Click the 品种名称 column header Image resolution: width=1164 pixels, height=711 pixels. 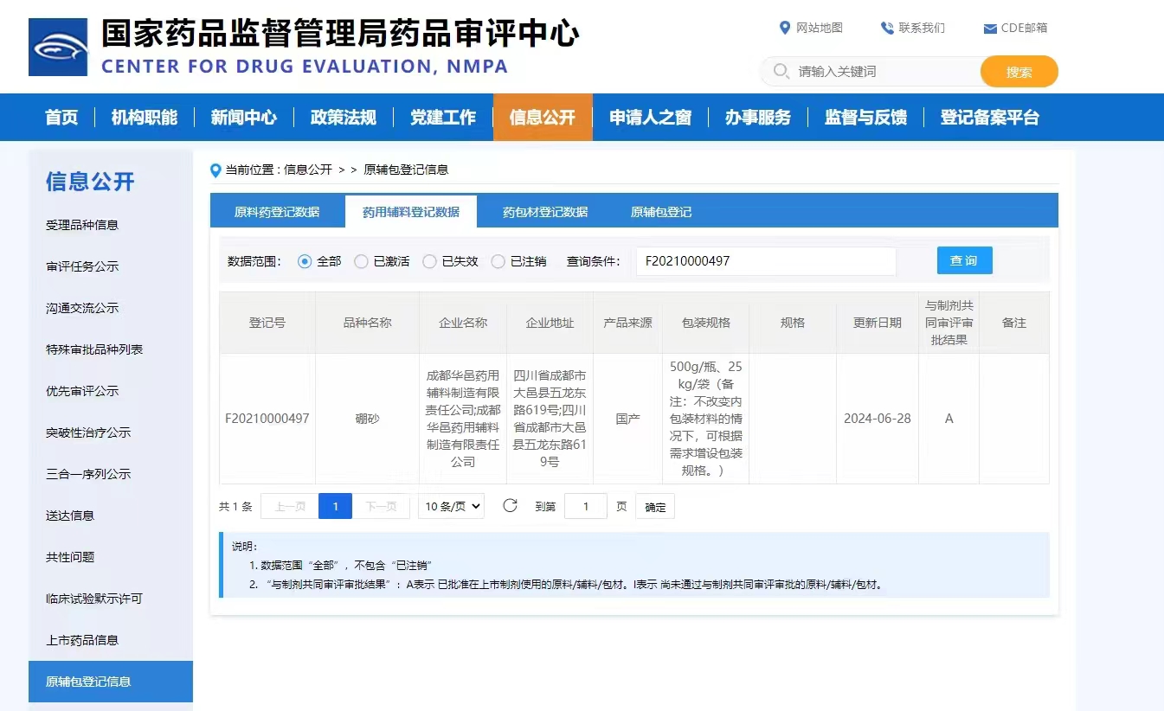pyautogui.click(x=368, y=323)
